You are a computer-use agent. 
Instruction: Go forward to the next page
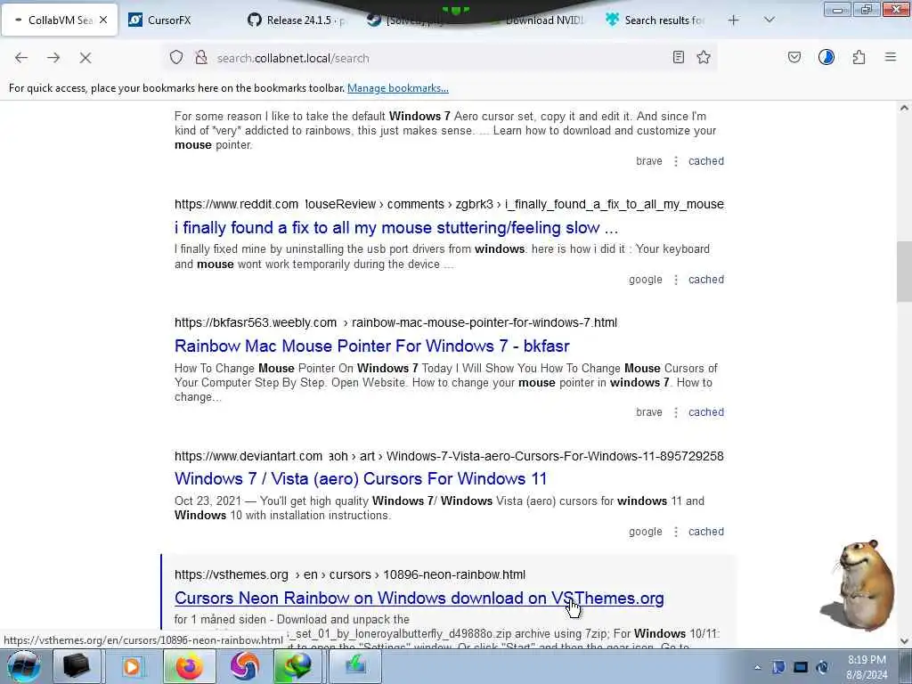coord(53,58)
